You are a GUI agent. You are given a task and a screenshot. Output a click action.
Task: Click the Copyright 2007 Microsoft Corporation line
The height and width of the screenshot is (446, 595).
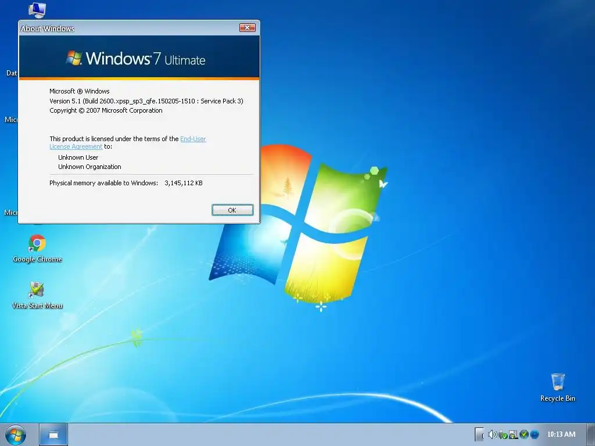(x=106, y=110)
